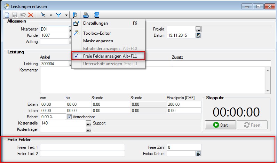Uncheck Freie Felder anzeigen menu entry
This screenshot has width=277, height=163.
tap(108, 56)
